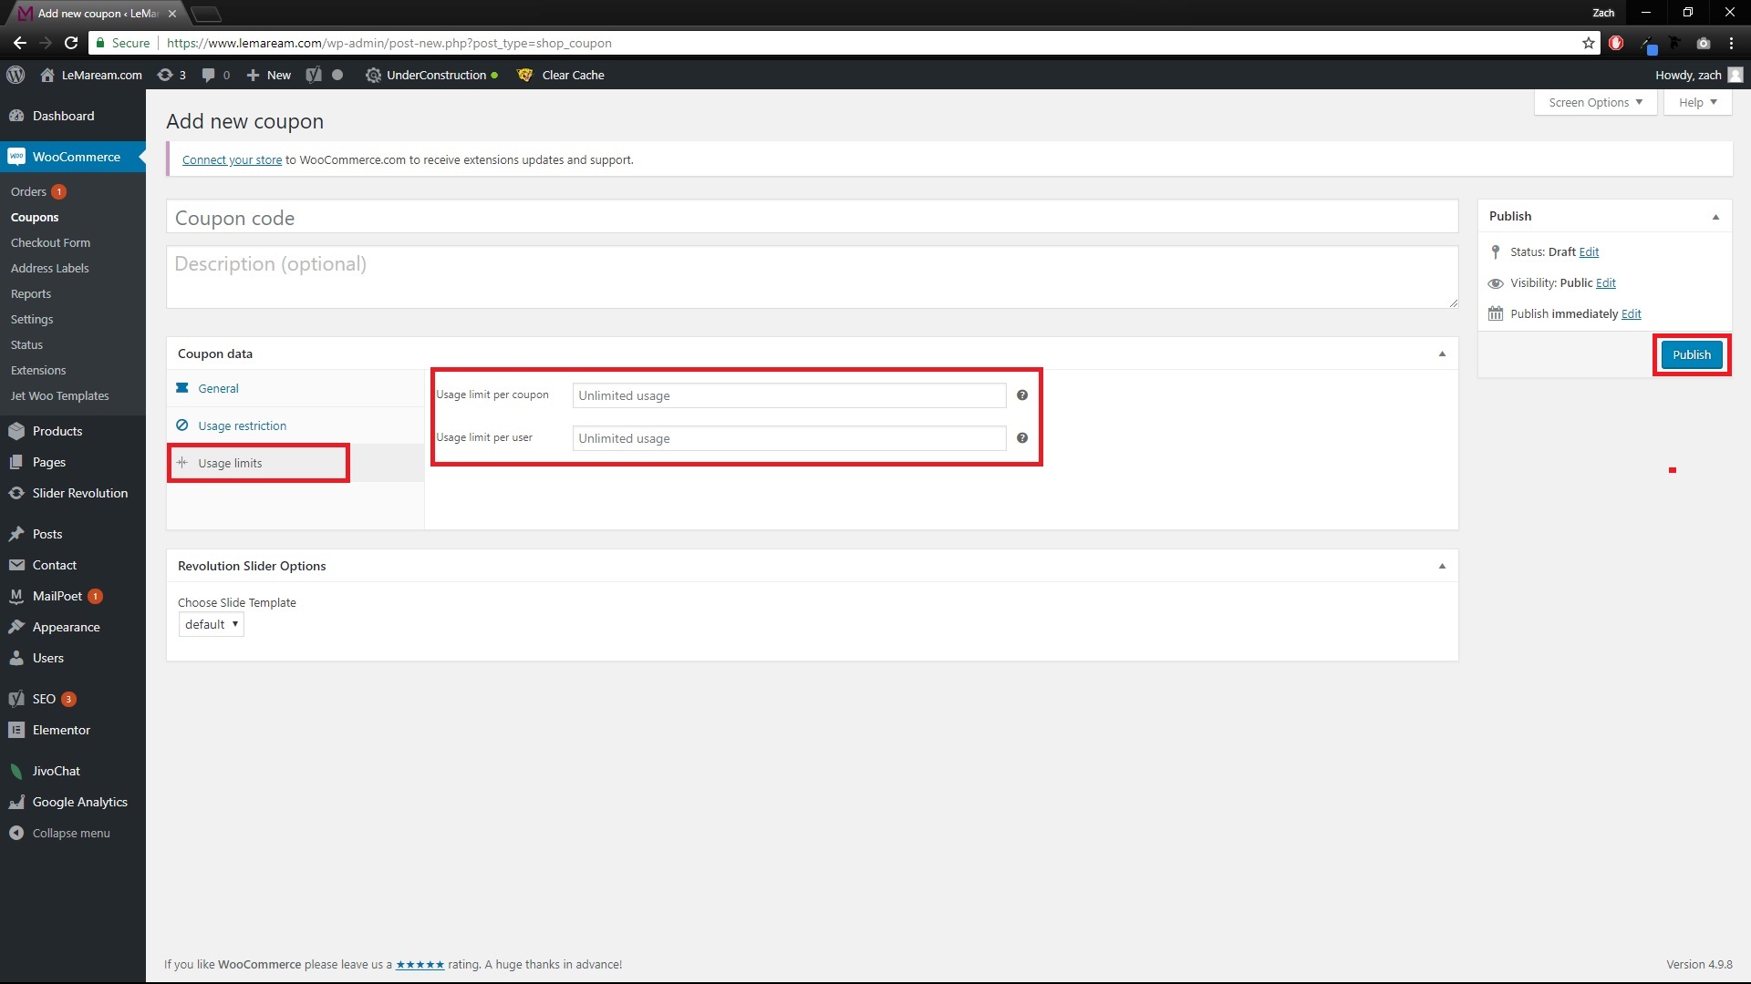Click the WordPress logo in admin bar

[x=16, y=75]
